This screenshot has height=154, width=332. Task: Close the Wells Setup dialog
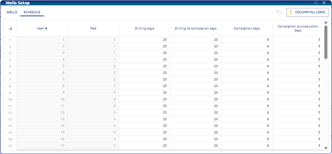(x=324, y=3)
